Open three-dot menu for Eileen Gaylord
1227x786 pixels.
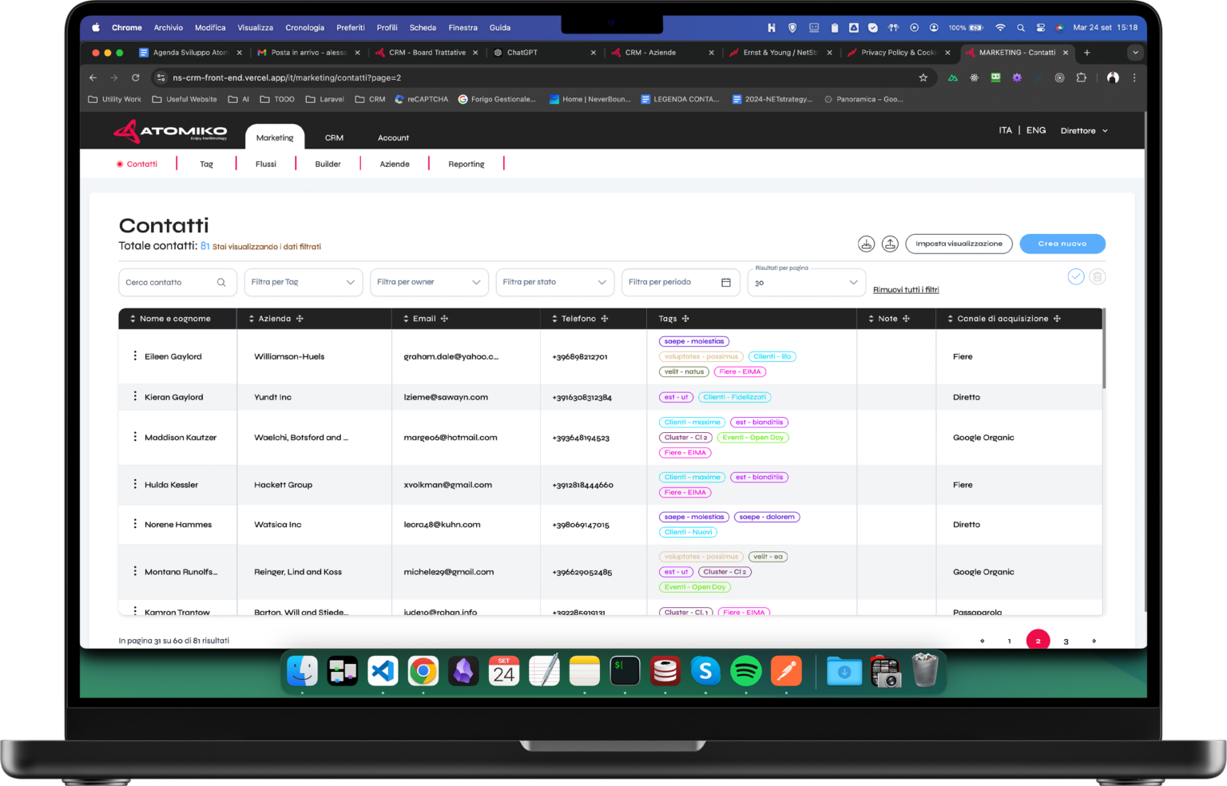134,356
